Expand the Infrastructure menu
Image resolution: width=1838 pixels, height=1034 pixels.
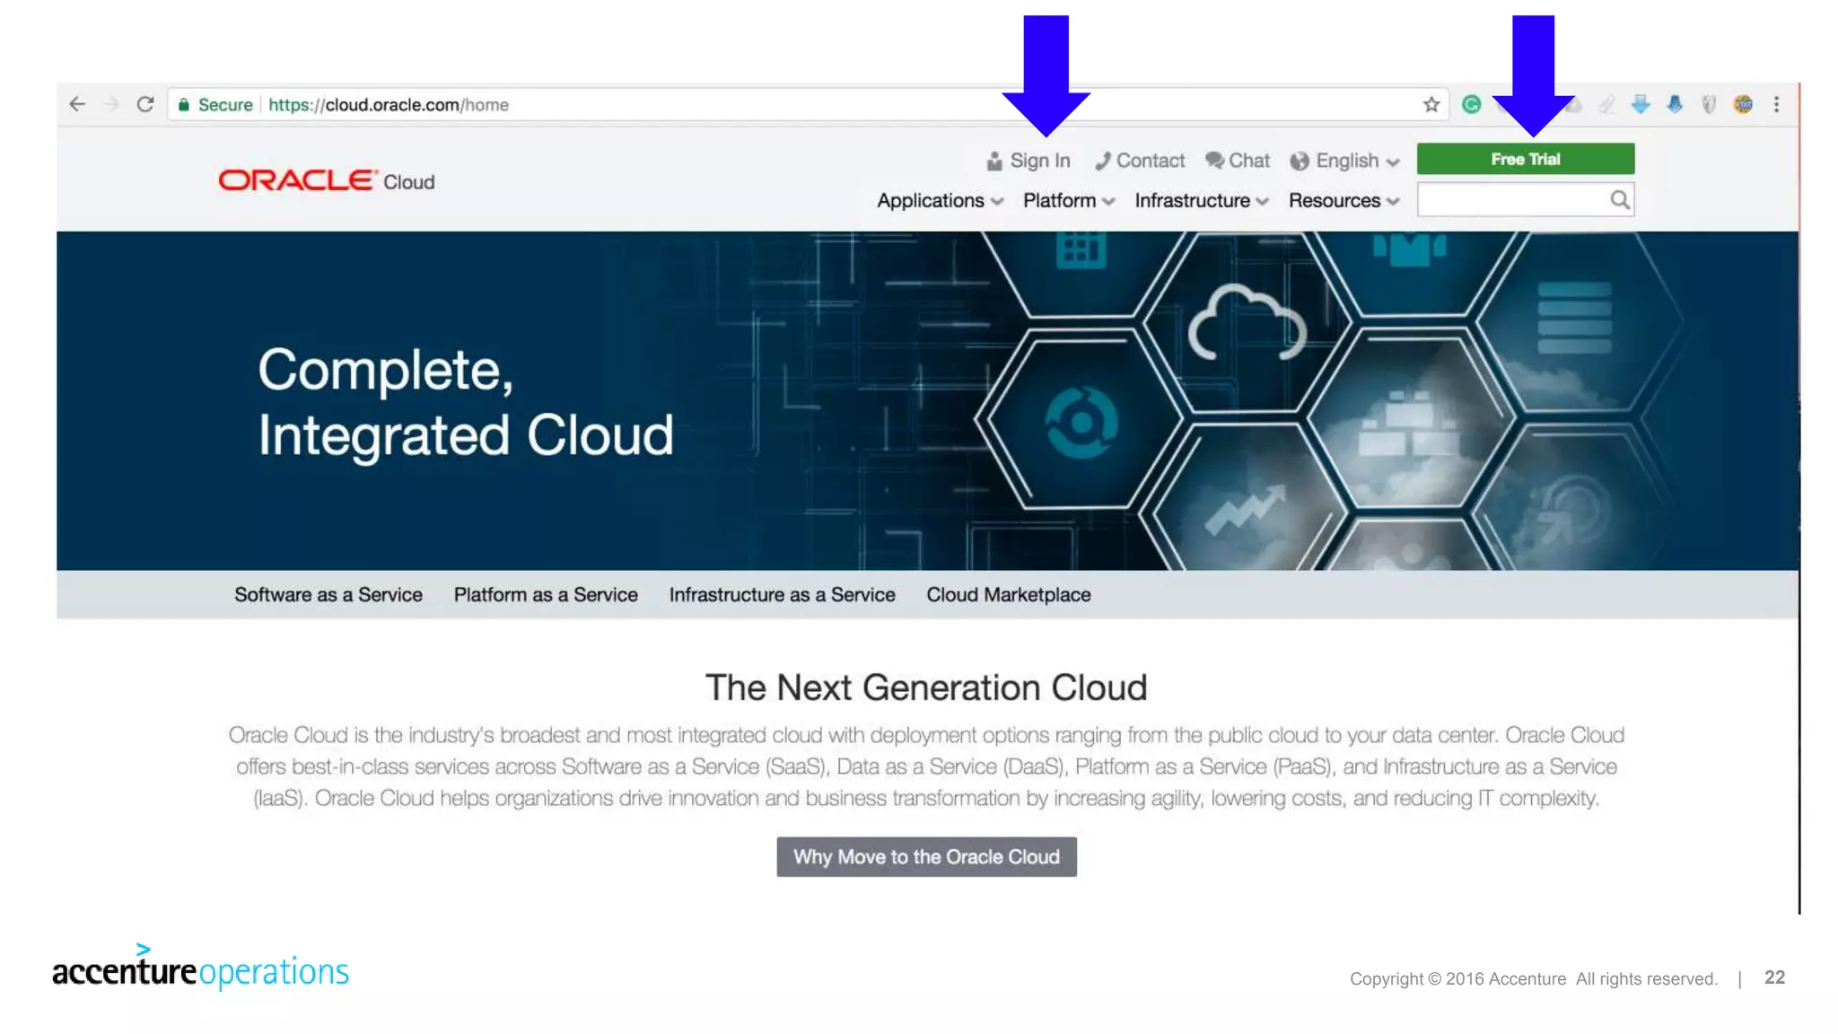[1201, 200]
